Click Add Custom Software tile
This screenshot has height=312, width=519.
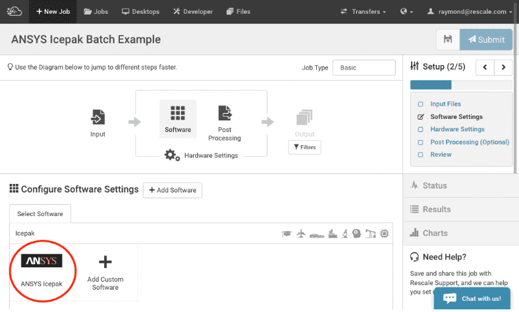pos(105,273)
